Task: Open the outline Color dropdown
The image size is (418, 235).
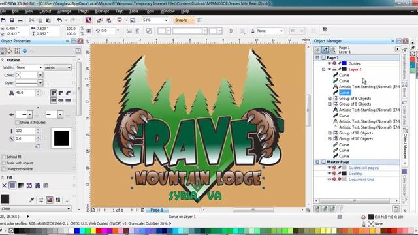Action: pyautogui.click(x=40, y=75)
